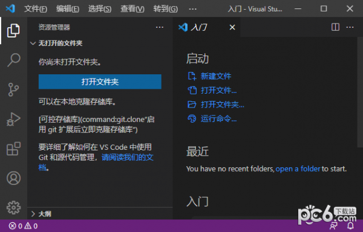Open the Run and Debug view
363x232 pixels.
13,119
